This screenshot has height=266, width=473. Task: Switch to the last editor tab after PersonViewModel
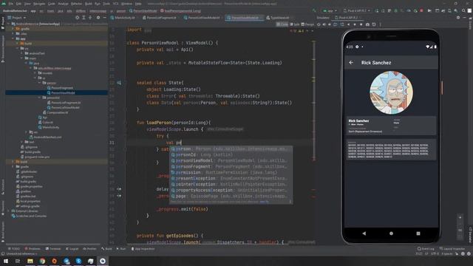tap(278, 18)
